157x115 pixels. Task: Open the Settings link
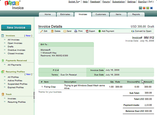tap(131, 2)
